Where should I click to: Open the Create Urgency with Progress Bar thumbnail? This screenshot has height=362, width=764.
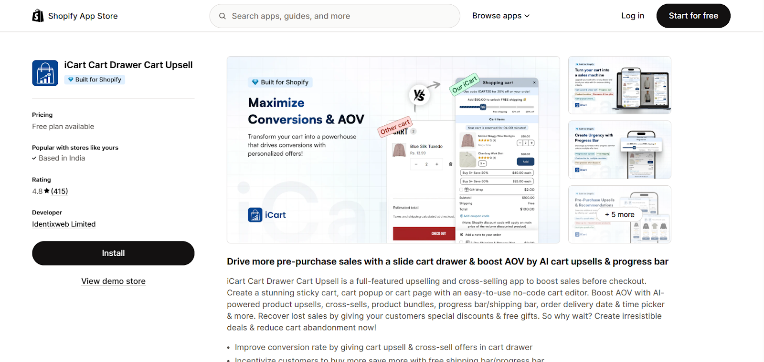[x=620, y=150]
